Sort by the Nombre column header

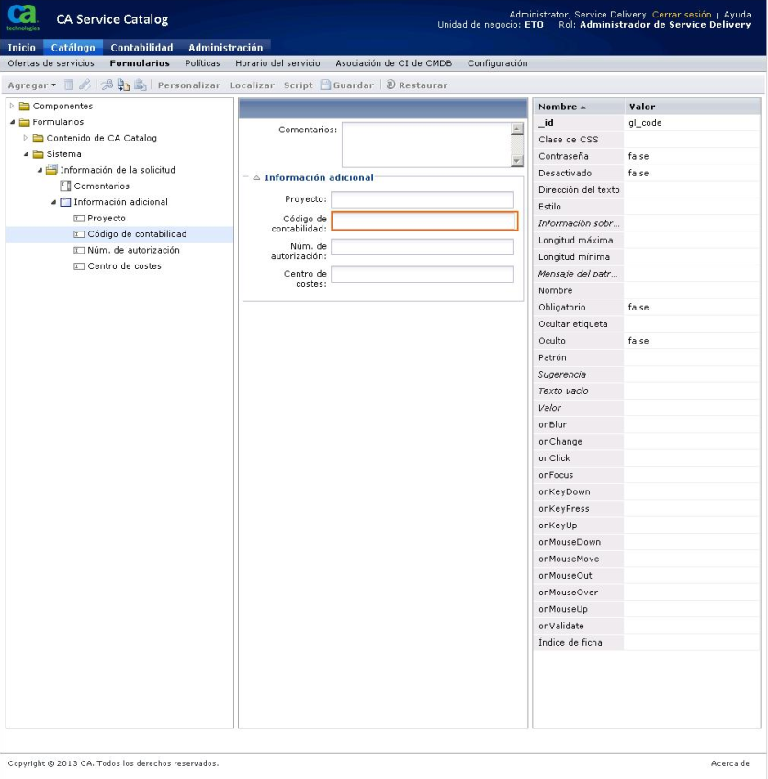point(578,107)
